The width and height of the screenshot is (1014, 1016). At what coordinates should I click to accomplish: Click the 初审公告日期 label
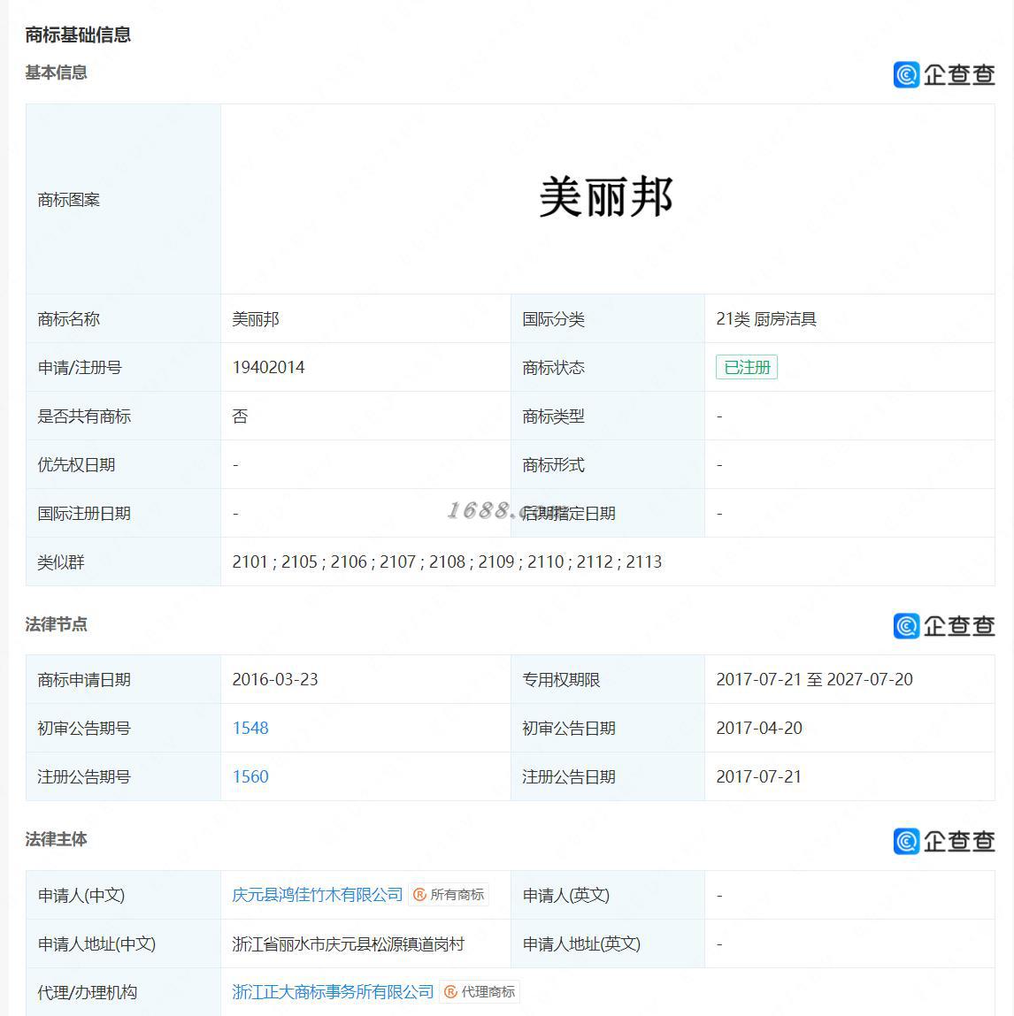569,729
